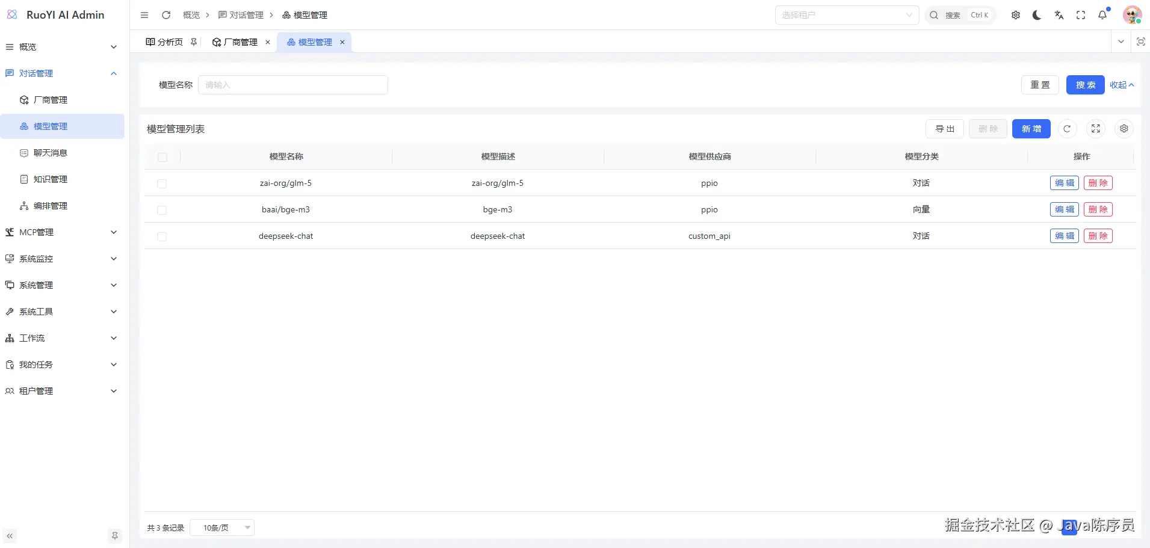Click the 重置 reset button
1150x548 pixels.
[1040, 85]
